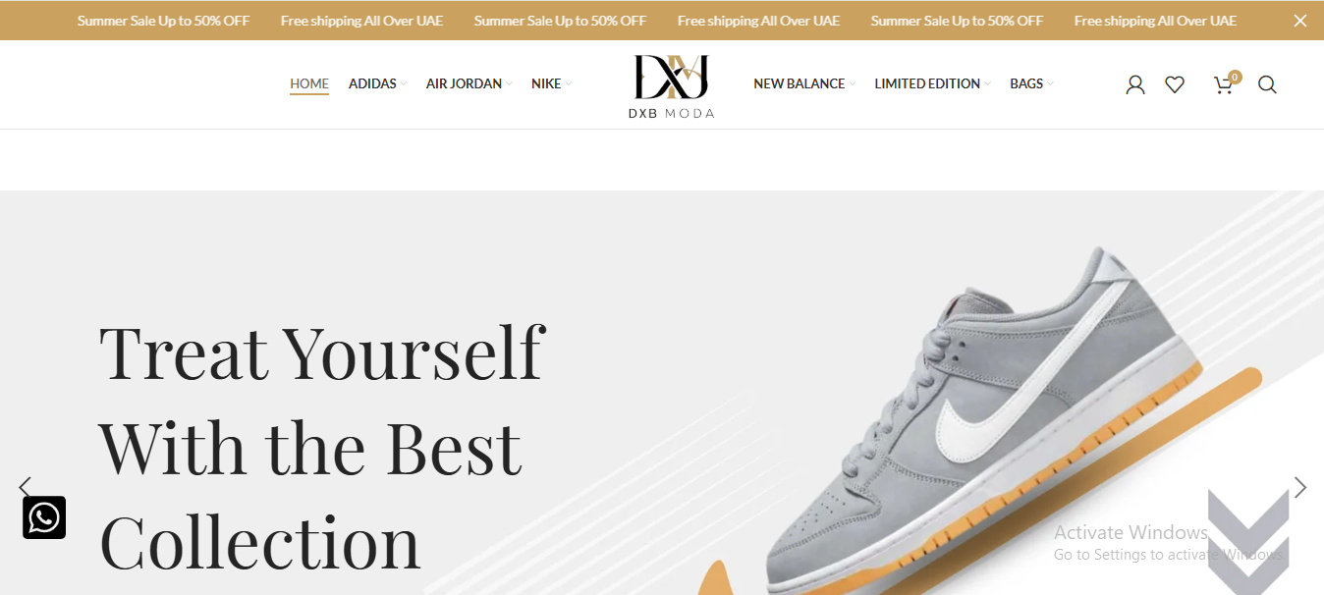Screen dimensions: 1324x595
Task: Click the search magnifier icon
Action: pyautogui.click(x=1267, y=84)
